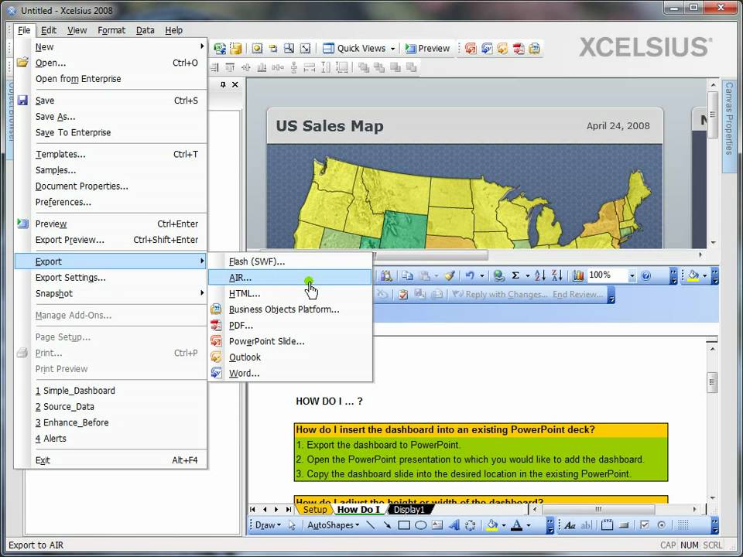
Task: Open the AutoSum functions dropdown arrow
Action: click(x=527, y=275)
